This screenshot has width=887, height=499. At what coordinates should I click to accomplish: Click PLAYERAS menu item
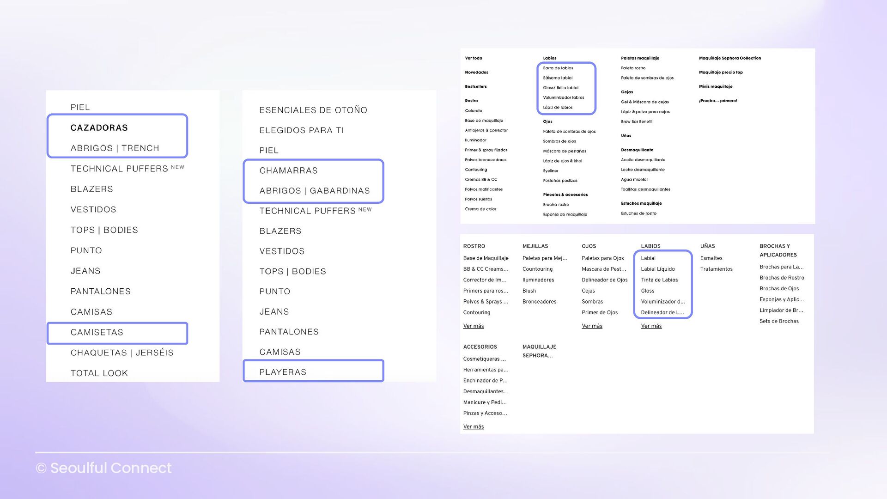pos(283,372)
